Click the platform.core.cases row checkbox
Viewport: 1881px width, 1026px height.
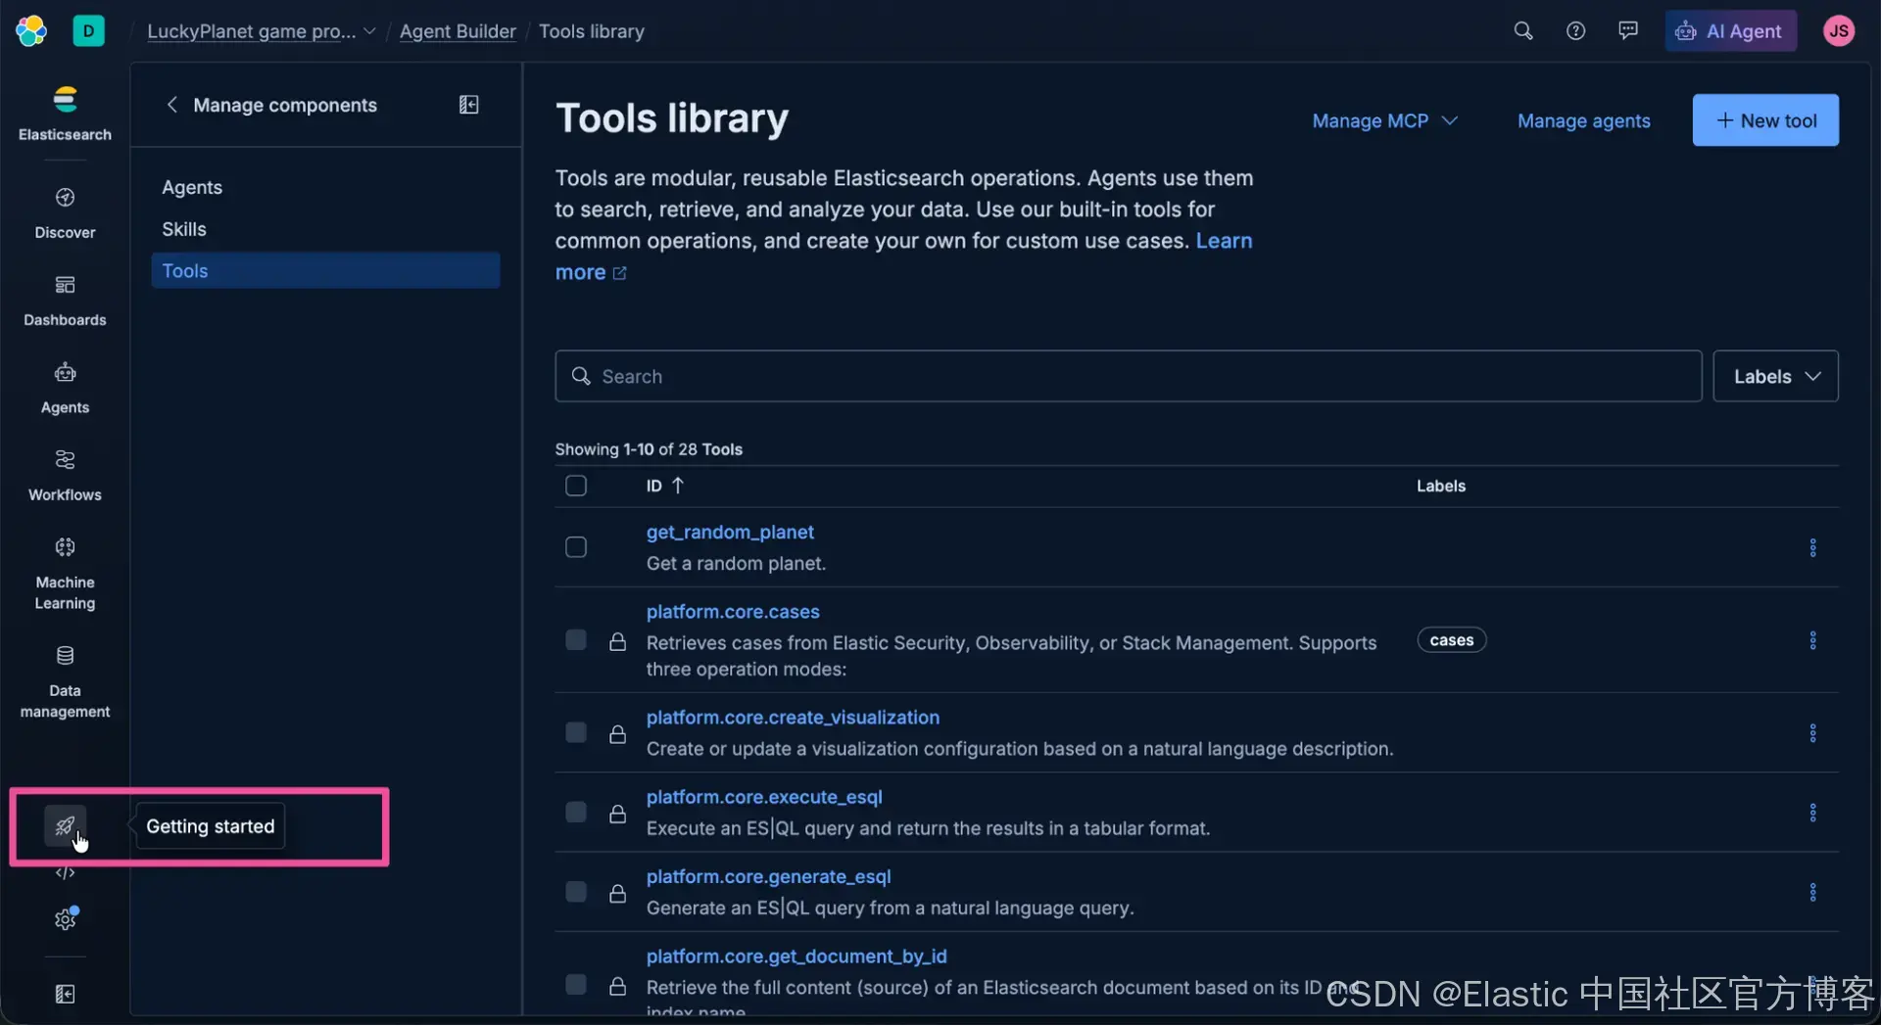[x=576, y=640]
